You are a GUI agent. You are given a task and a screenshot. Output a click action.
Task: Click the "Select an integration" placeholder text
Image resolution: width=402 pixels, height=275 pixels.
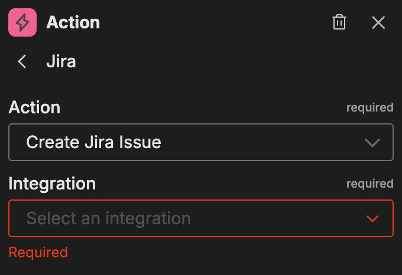(x=109, y=218)
